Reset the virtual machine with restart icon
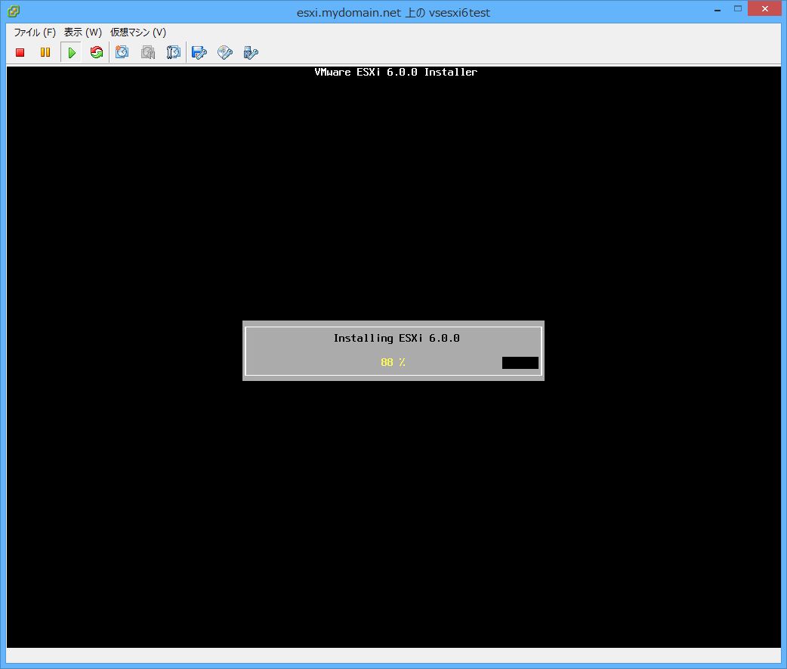Viewport: 787px width, 669px height. (97, 52)
